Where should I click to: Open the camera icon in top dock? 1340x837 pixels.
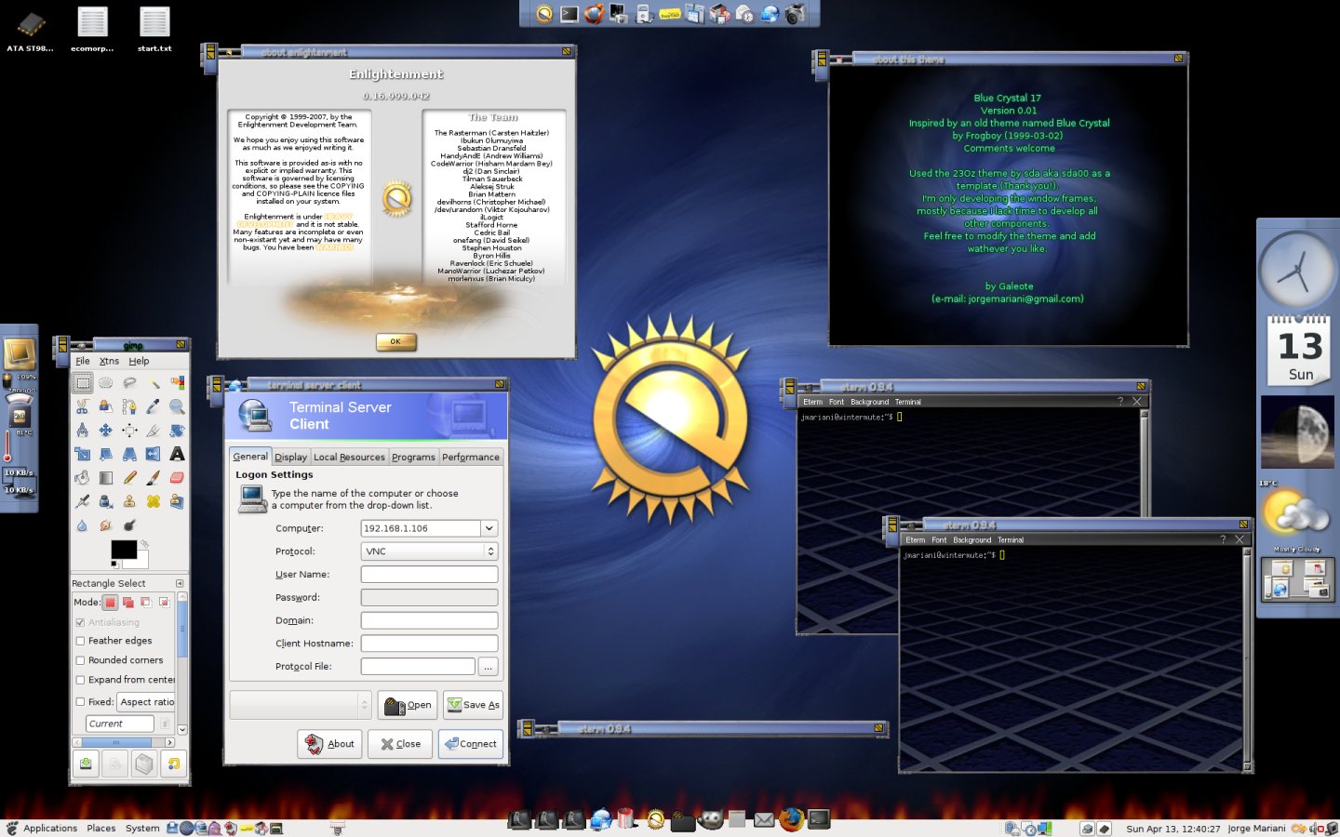pos(796,14)
